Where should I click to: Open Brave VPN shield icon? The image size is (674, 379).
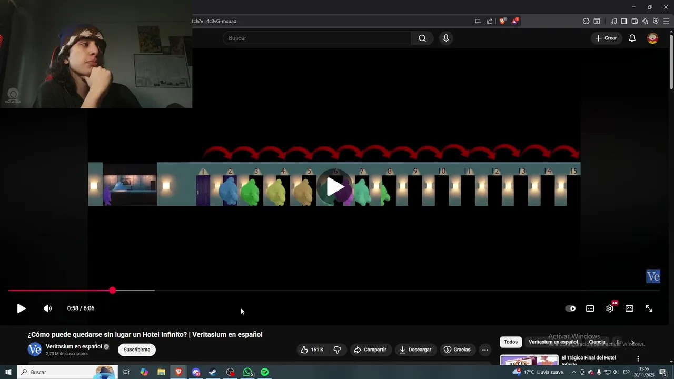click(x=656, y=21)
